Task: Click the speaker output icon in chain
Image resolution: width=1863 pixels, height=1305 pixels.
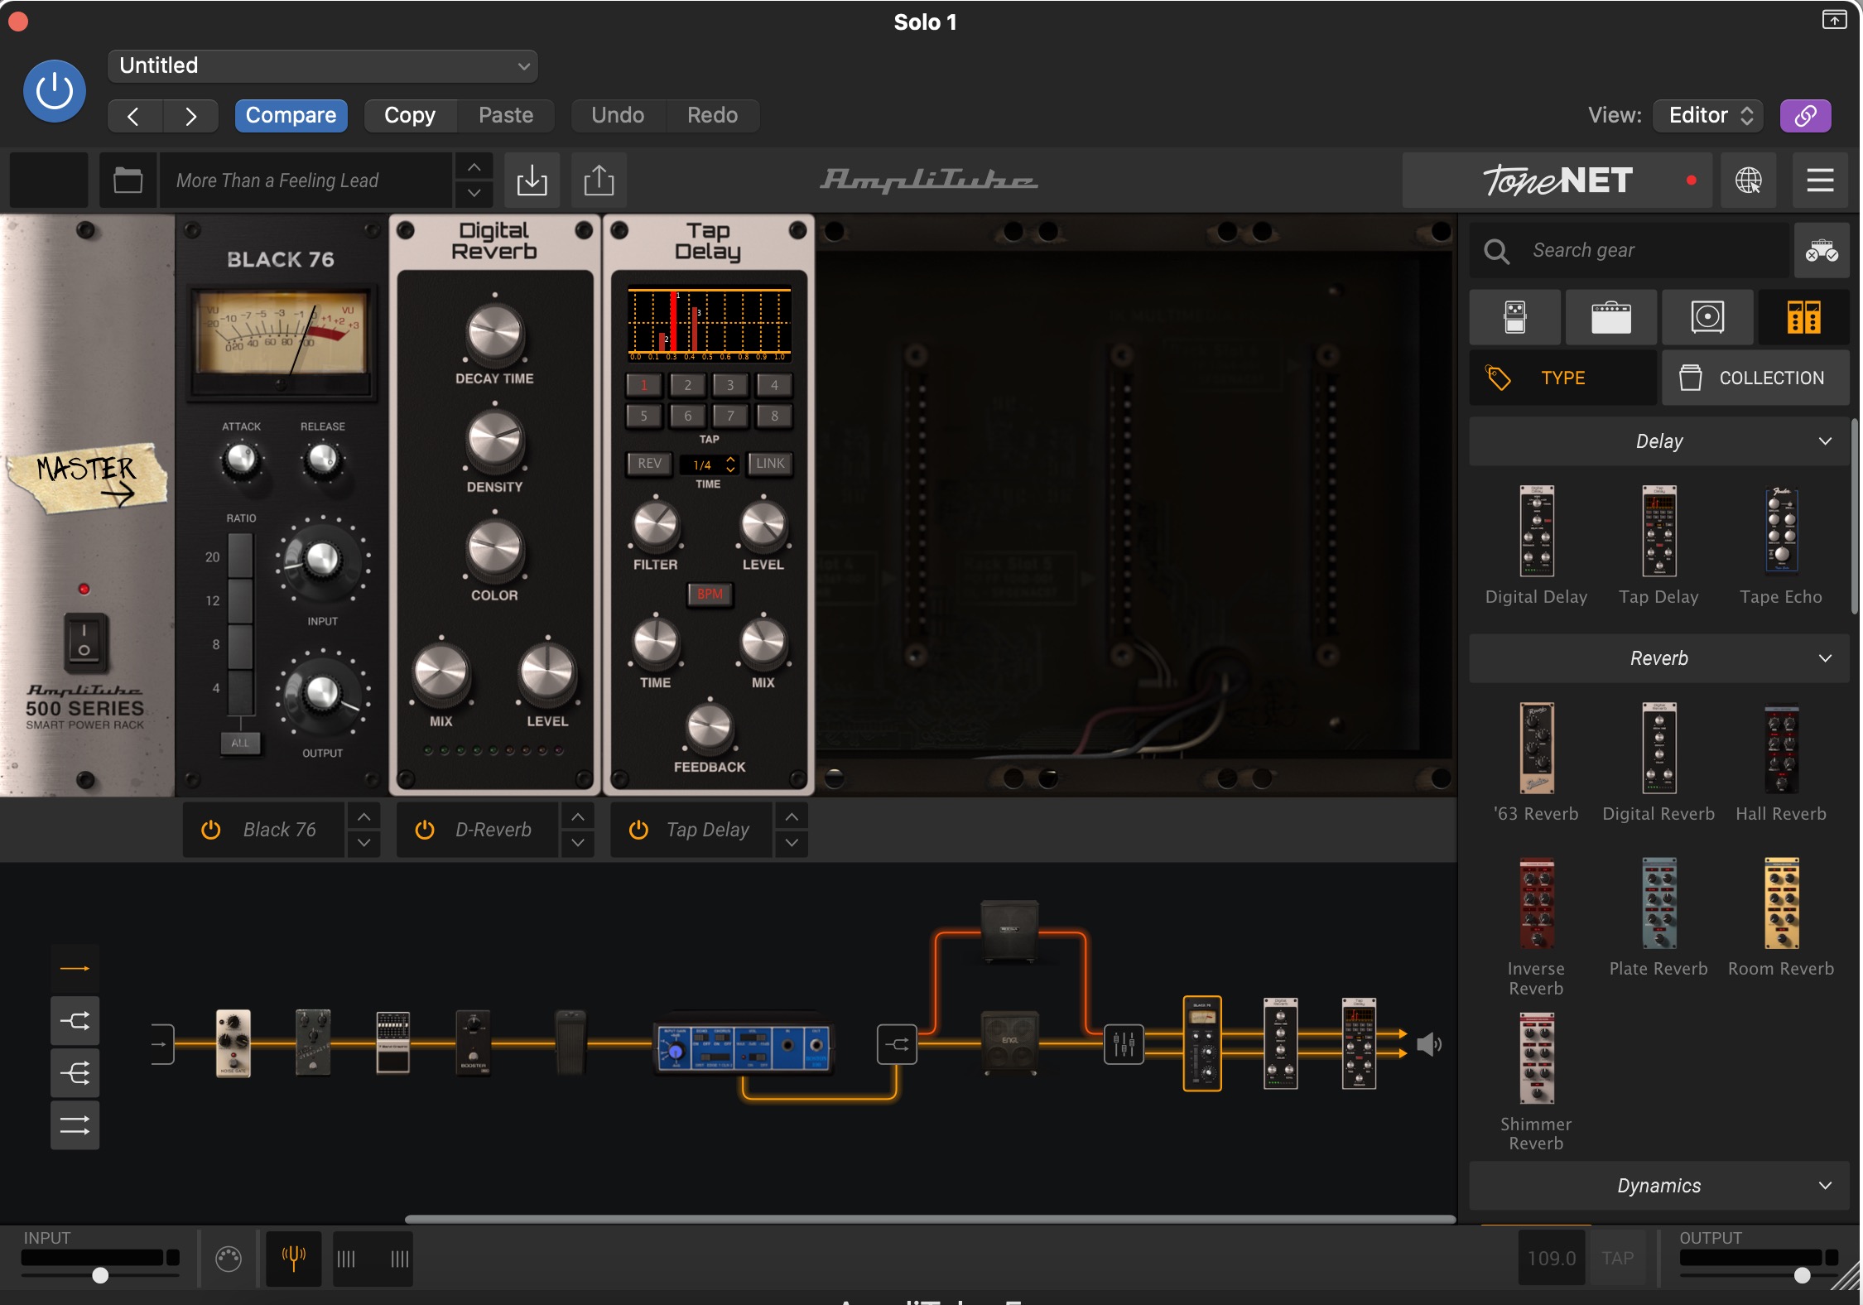Action: pyautogui.click(x=1429, y=1045)
